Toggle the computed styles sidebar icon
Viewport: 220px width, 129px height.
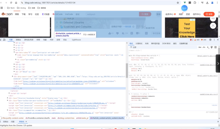point(216,47)
